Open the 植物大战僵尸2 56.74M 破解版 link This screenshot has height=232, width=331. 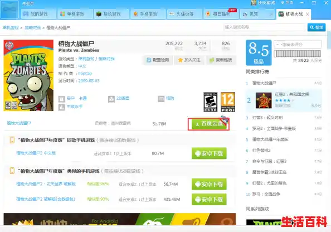pos(46,184)
